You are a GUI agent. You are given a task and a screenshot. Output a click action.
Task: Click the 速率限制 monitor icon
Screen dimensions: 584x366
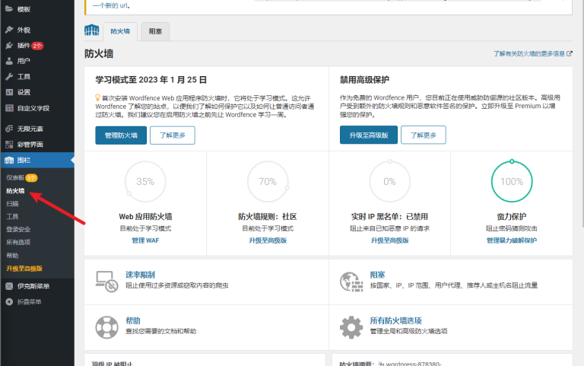point(107,282)
